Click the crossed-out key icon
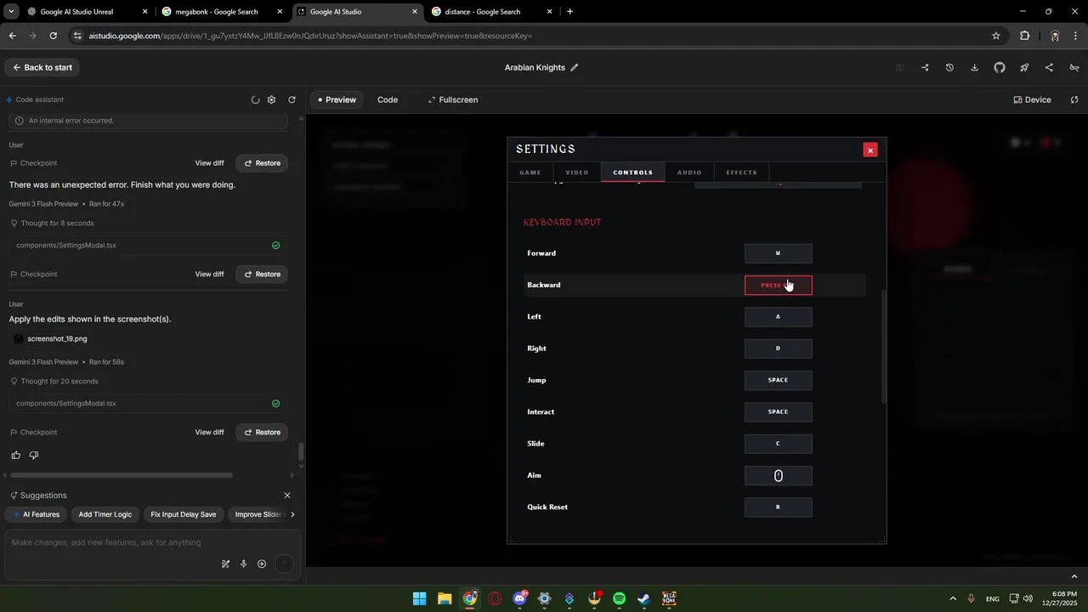 click(1074, 67)
